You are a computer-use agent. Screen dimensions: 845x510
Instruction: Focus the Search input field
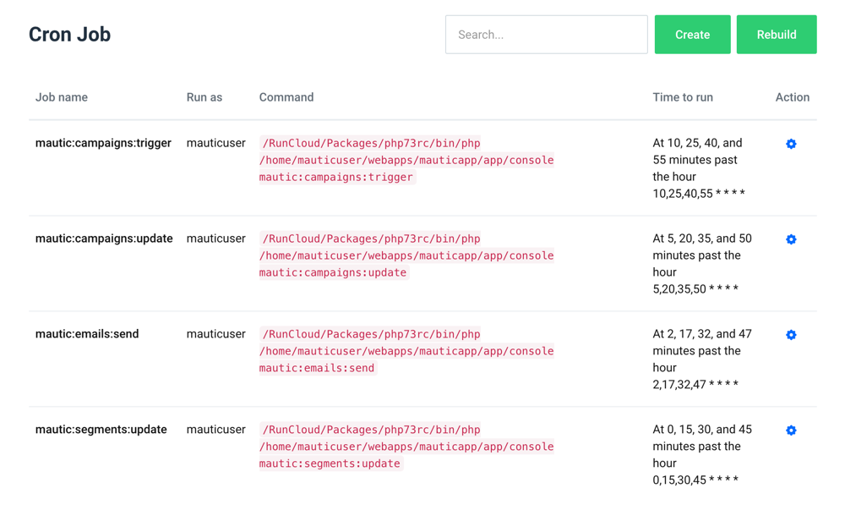[547, 35]
